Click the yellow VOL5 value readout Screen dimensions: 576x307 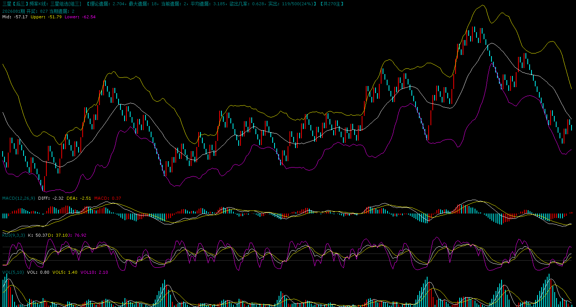click(x=65, y=272)
